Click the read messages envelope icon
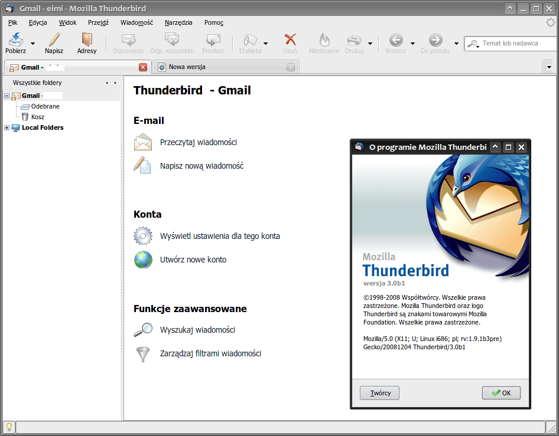The image size is (559, 436). 143,142
